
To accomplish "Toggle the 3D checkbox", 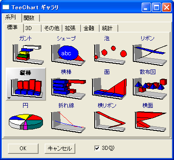I will (x=97, y=148).
